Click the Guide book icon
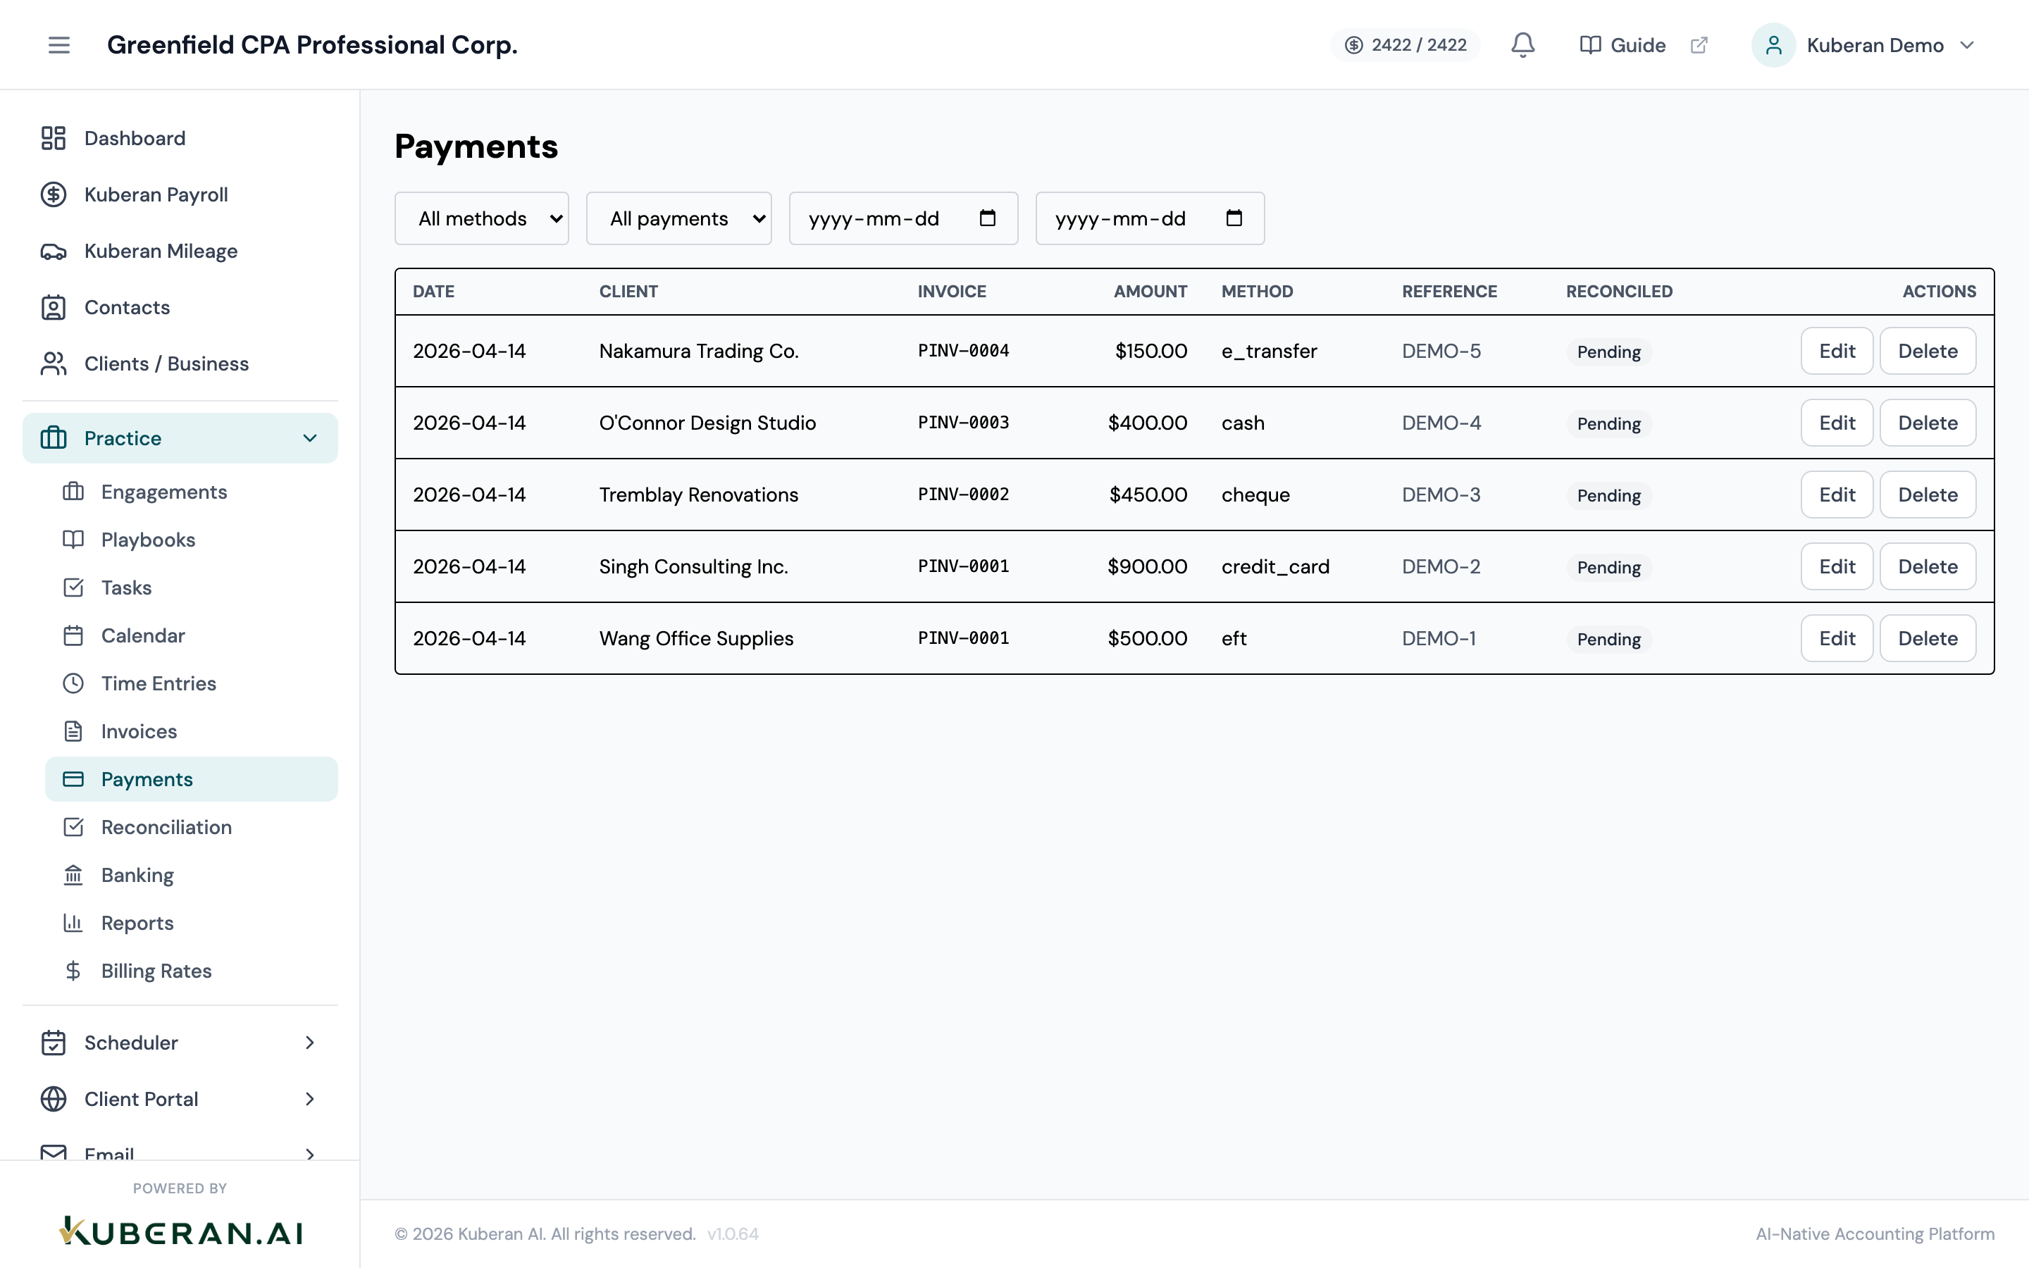Image resolution: width=2029 pixels, height=1268 pixels. pos(1589,44)
